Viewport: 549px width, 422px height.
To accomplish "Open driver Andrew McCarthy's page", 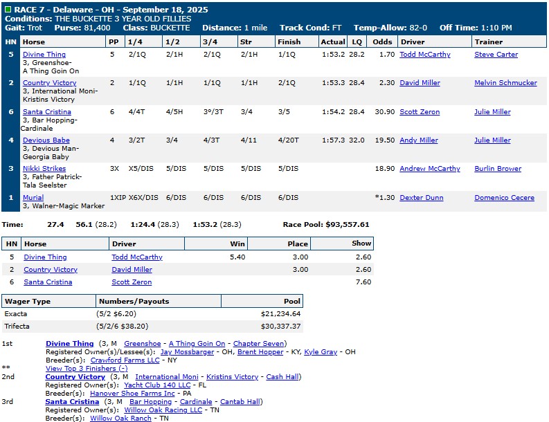I will click(x=429, y=169).
